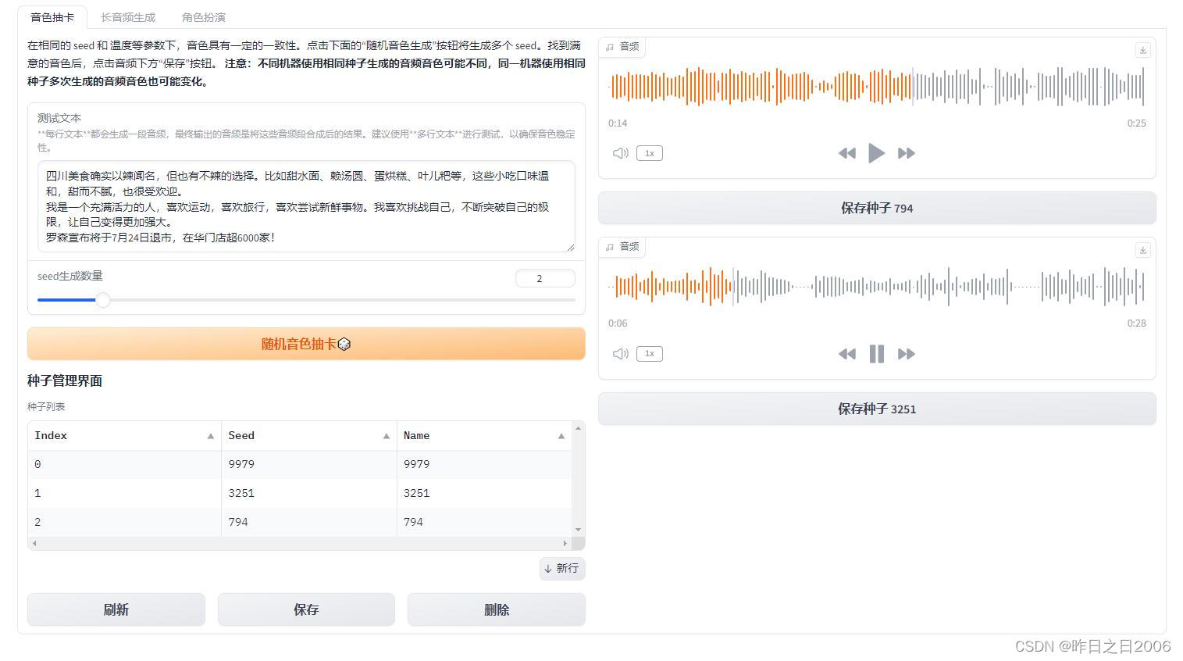Select Name cell 9979 in row 0

(484, 464)
